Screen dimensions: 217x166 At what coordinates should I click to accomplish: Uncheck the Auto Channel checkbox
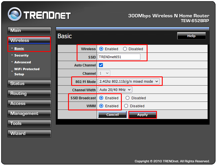(101, 65)
